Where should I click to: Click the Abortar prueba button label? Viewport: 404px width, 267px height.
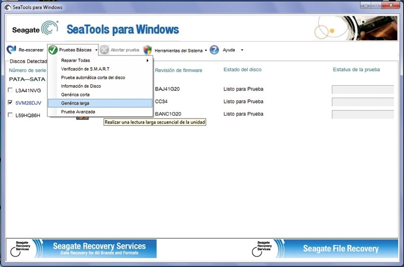(125, 50)
